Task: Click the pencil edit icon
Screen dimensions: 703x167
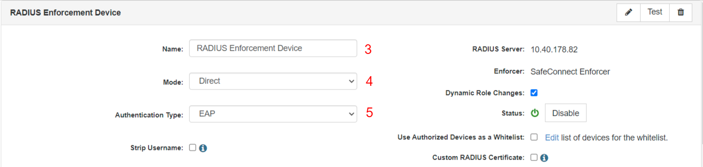Action: tap(628, 12)
